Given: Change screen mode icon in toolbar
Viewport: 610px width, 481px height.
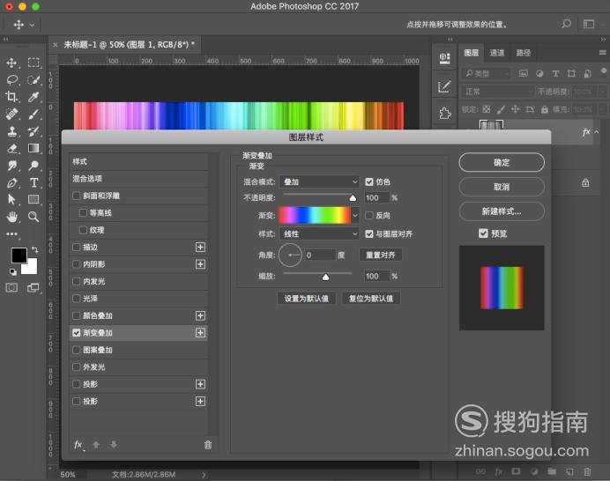Looking at the screenshot, I should 33,288.
